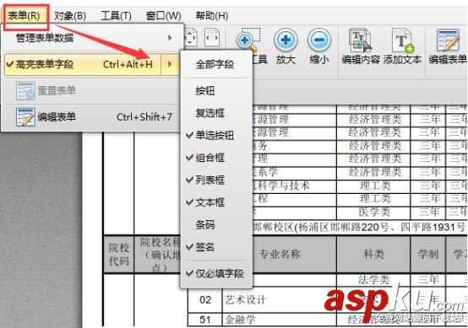The image size is (468, 328).
Task: Uncheck 文本框 field highlighting
Action: (x=216, y=202)
